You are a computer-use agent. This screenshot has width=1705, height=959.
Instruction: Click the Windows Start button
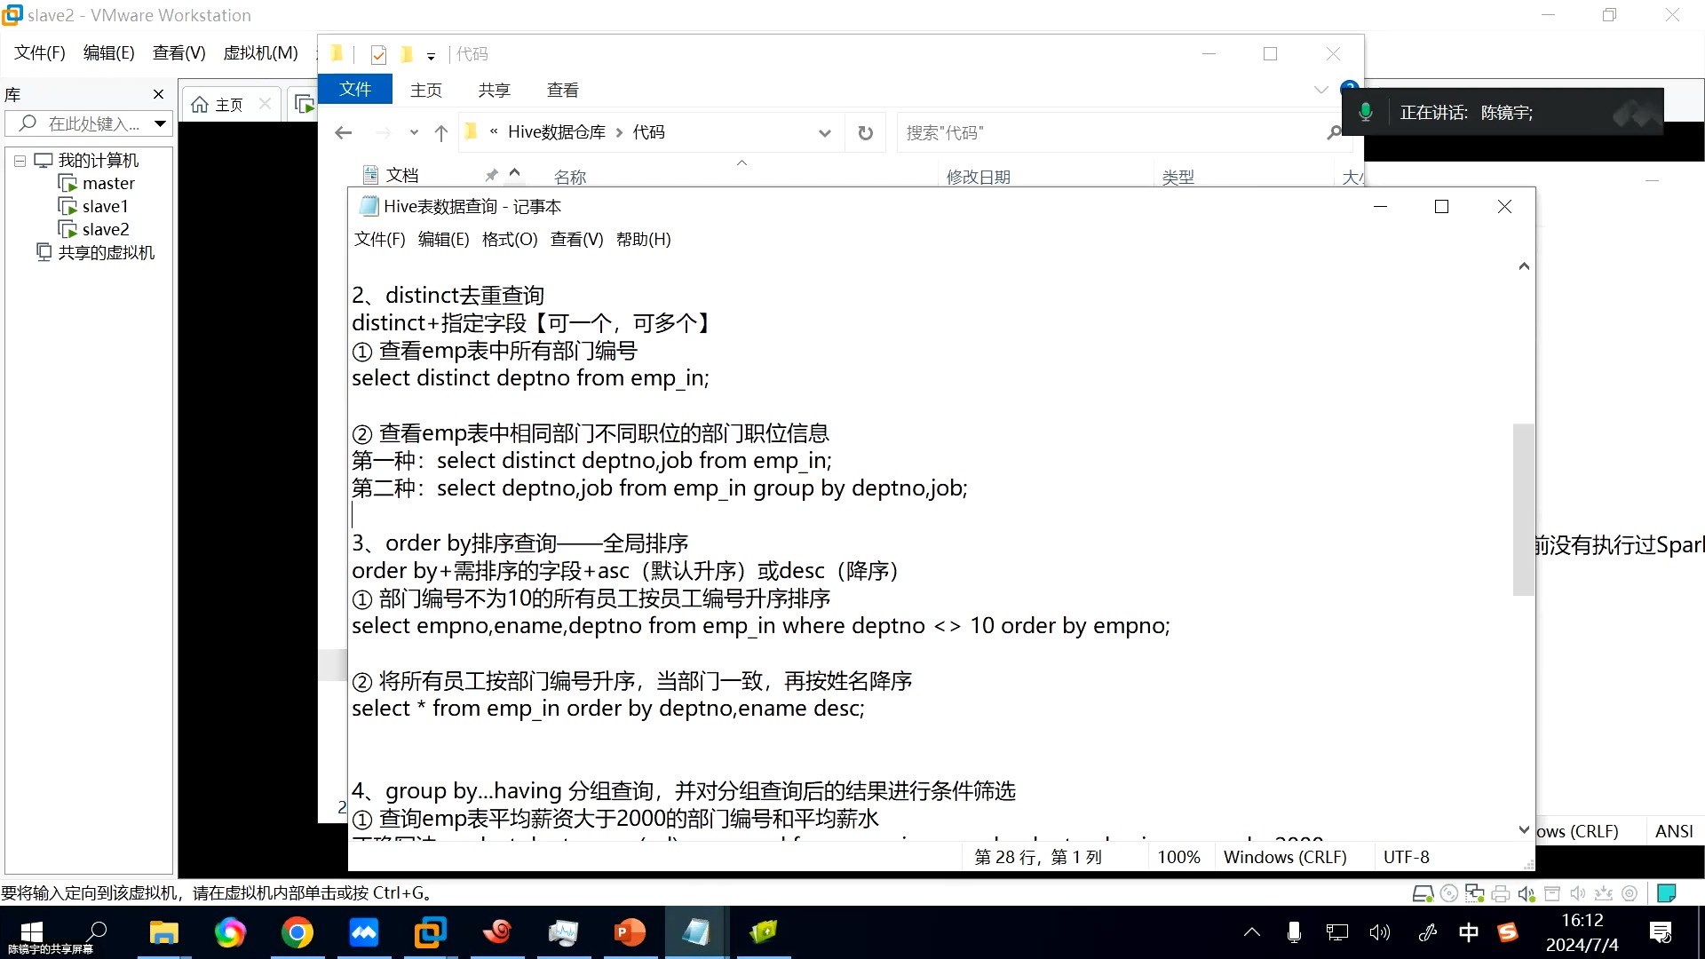pos(31,932)
